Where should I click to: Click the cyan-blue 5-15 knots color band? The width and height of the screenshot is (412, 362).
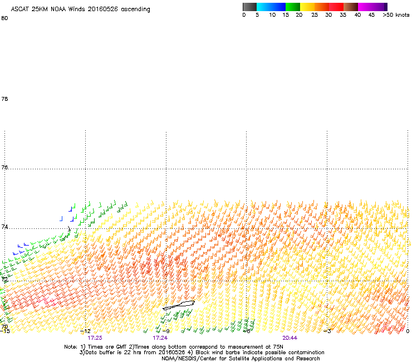point(271,7)
